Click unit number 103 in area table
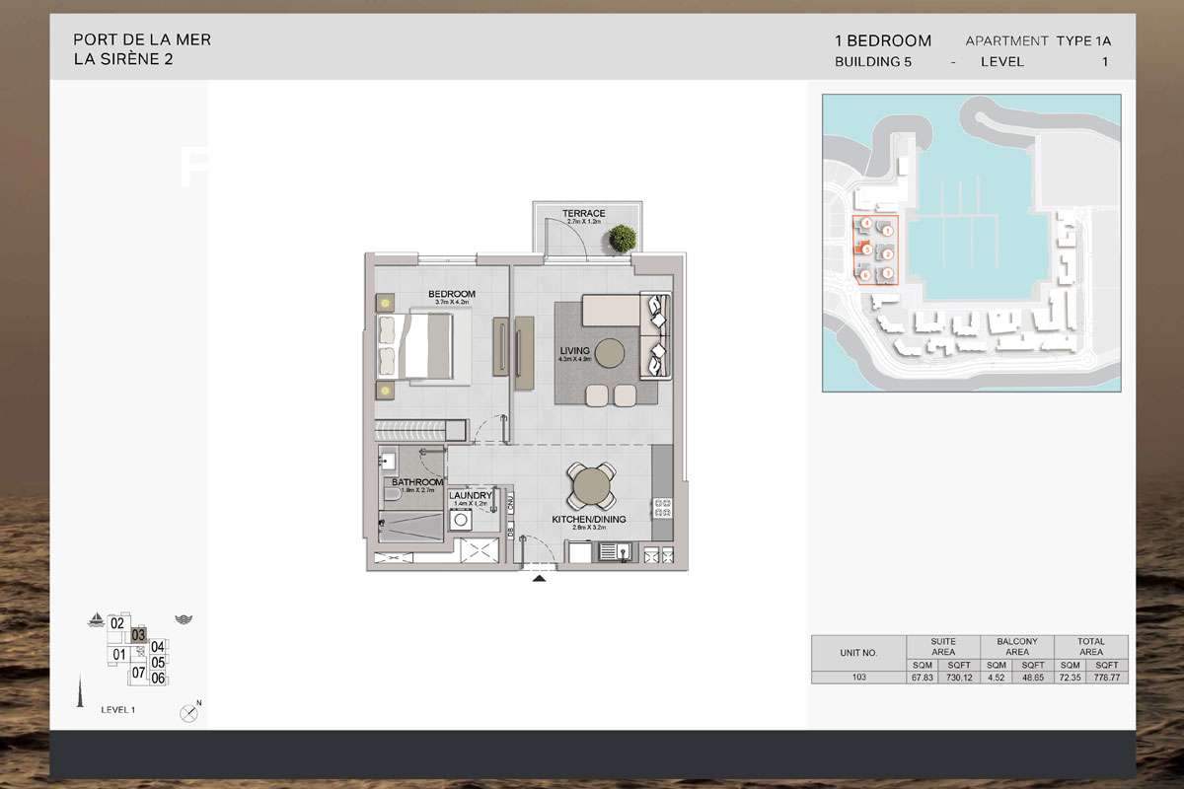 858,677
